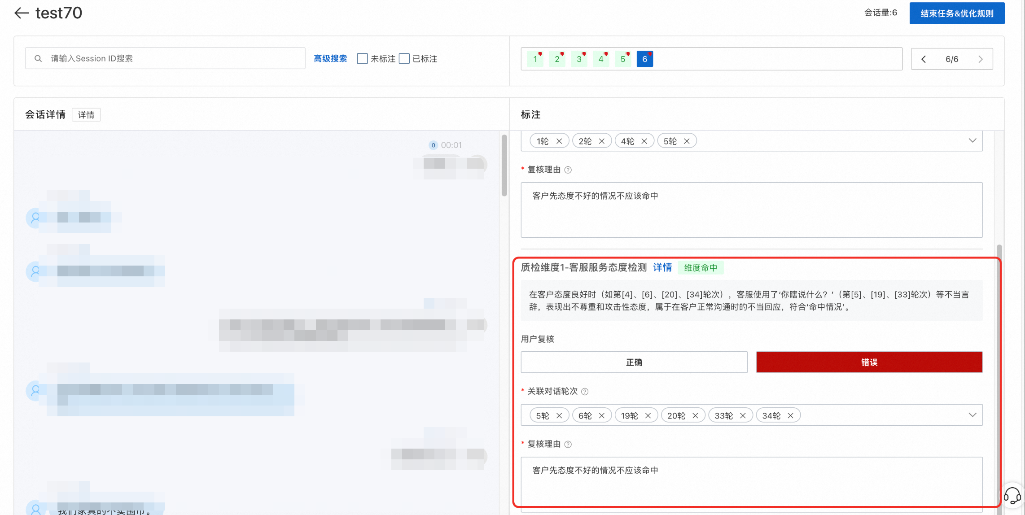Mark review as 错误
1025x515 pixels.
869,362
